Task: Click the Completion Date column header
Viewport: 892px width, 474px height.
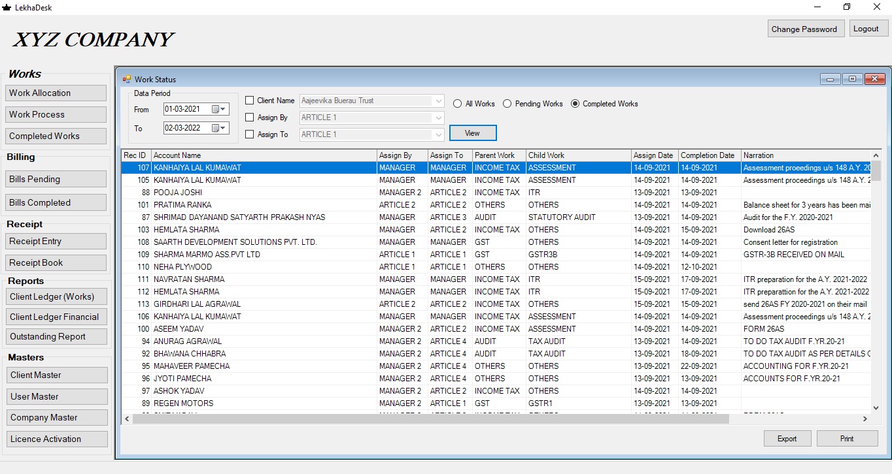Action: pyautogui.click(x=710, y=155)
